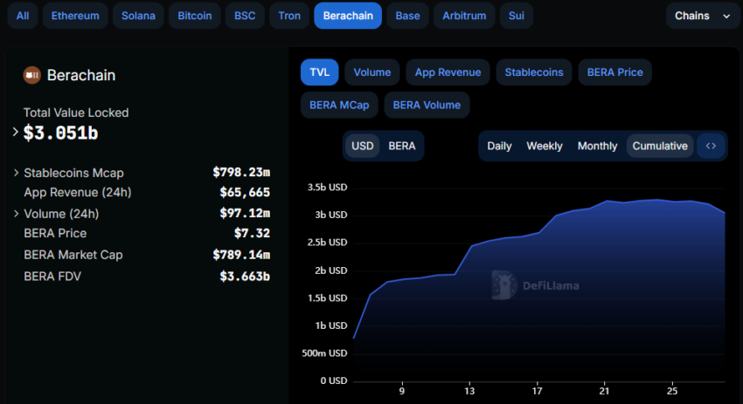Click the x-axis date label 21
Image resolution: width=743 pixels, height=404 pixels.
coord(604,391)
